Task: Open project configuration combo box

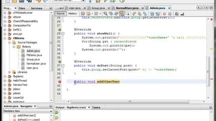Action: [x=69, y=1]
